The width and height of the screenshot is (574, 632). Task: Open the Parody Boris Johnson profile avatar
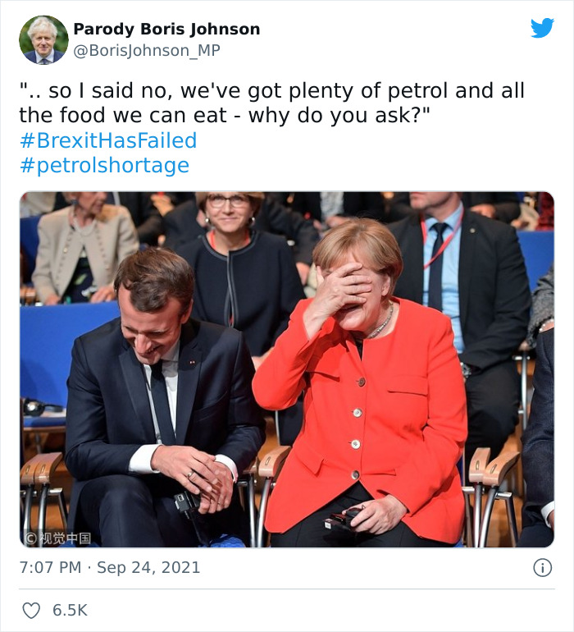(x=43, y=39)
